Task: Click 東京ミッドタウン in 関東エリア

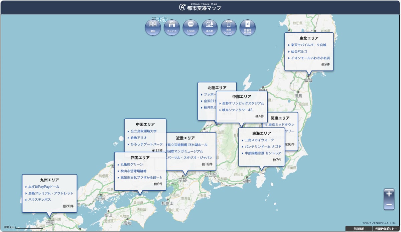Action: (x=281, y=125)
